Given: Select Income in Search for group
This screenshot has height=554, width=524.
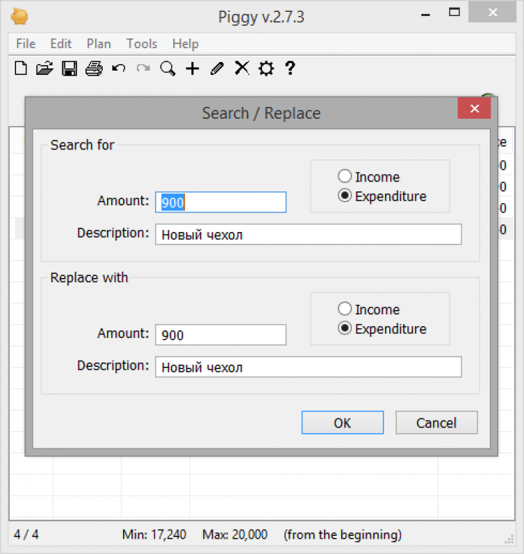Looking at the screenshot, I should tap(369, 177).
